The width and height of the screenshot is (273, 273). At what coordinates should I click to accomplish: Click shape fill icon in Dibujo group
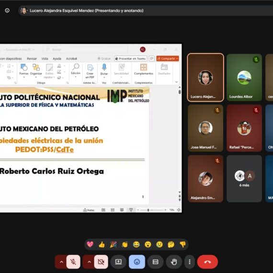click(59, 66)
